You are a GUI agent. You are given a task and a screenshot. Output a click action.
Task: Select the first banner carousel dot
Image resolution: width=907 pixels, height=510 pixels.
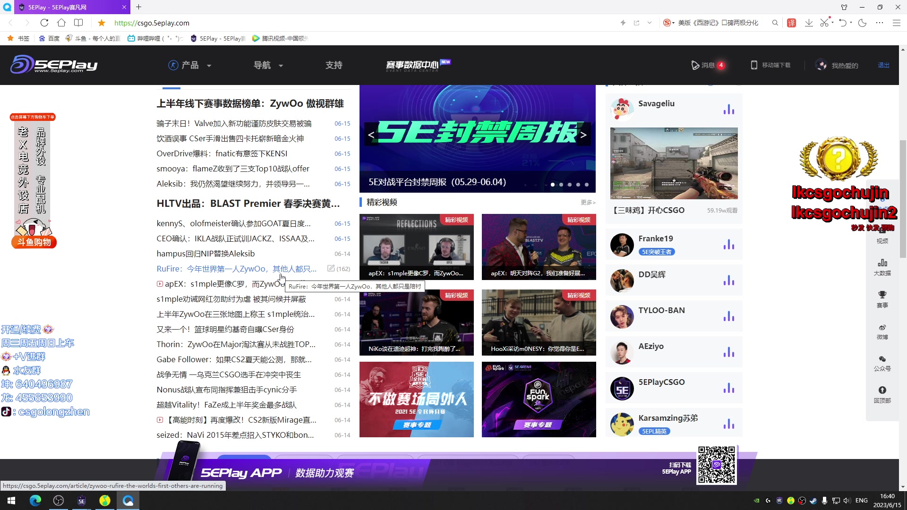553,185
